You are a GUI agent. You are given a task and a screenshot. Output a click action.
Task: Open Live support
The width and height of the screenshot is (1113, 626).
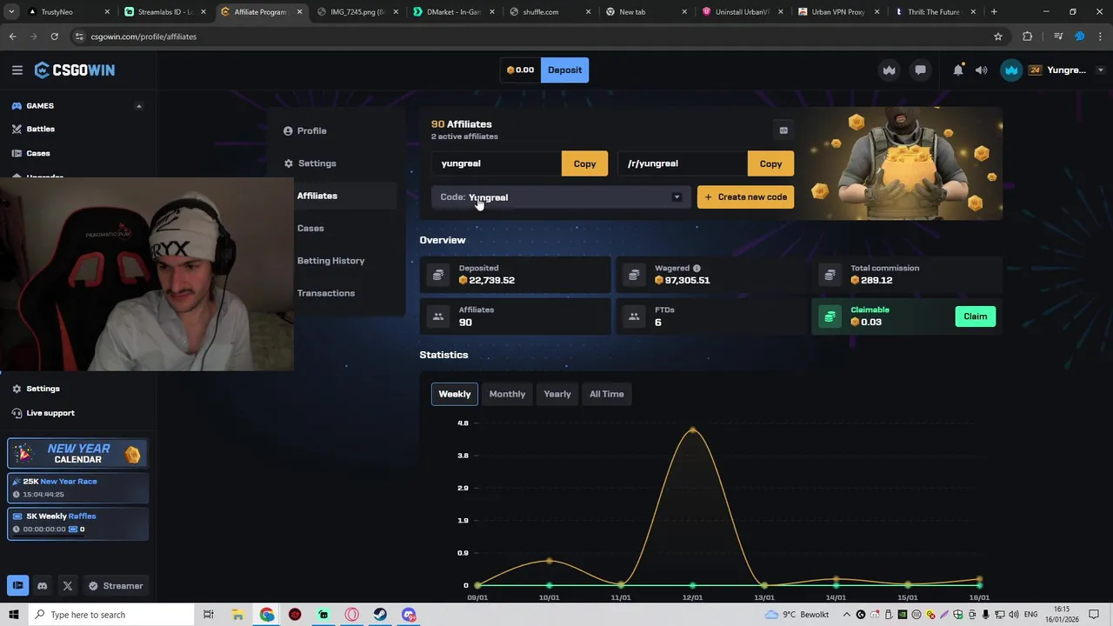(x=43, y=413)
